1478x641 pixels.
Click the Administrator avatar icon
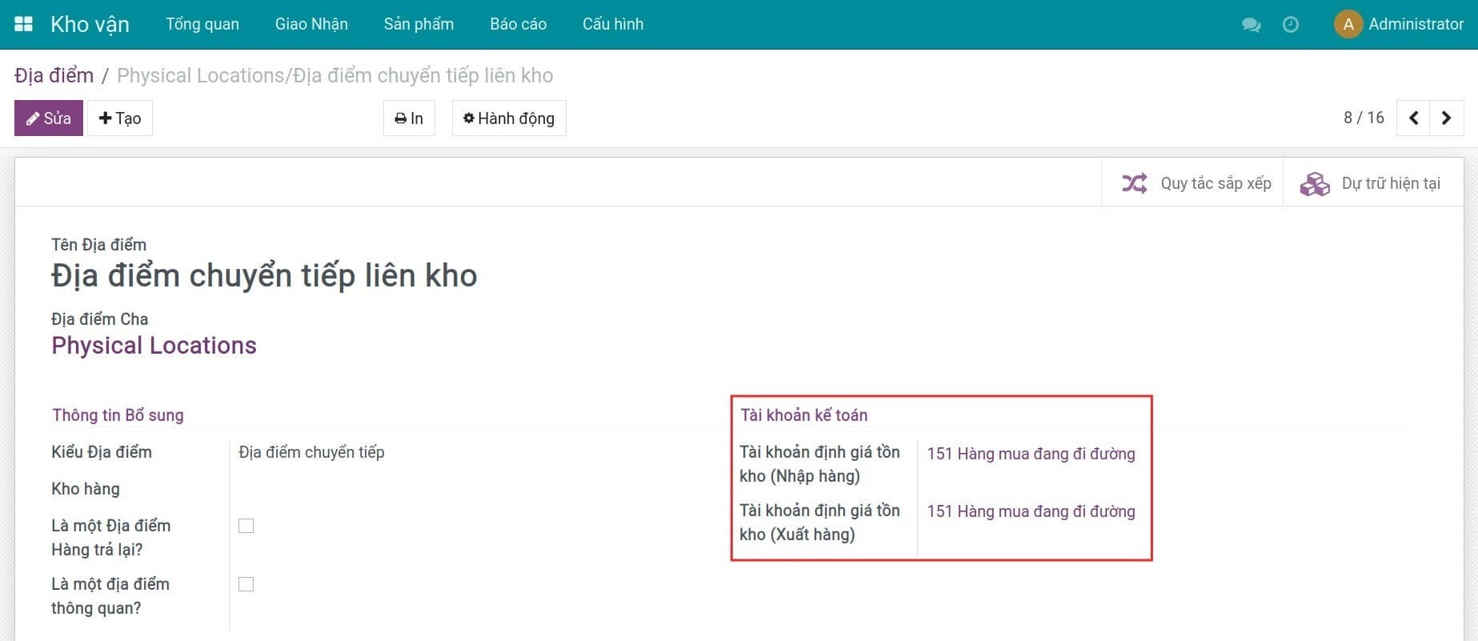point(1348,24)
